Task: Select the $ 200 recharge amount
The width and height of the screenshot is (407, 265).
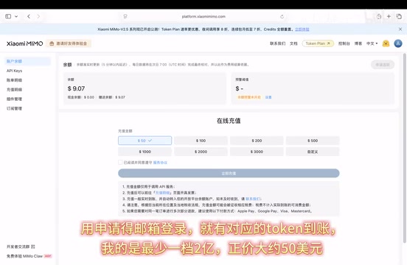Action: tap(257, 141)
